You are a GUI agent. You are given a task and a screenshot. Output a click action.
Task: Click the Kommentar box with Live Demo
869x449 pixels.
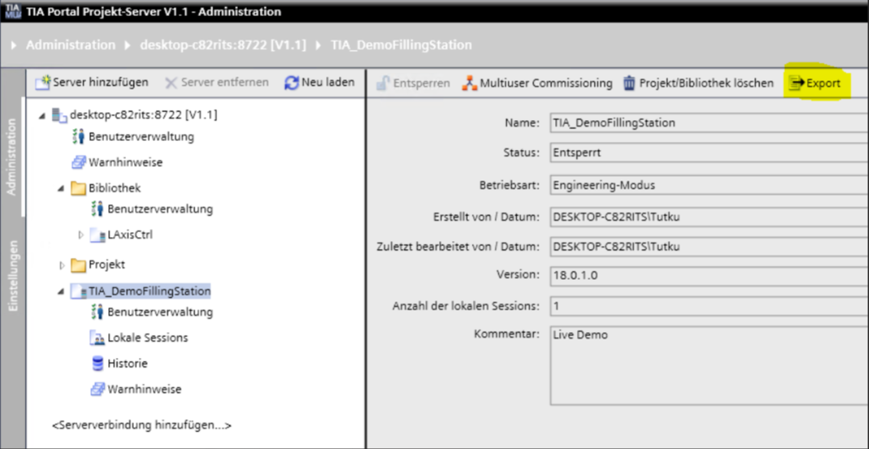[708, 365]
